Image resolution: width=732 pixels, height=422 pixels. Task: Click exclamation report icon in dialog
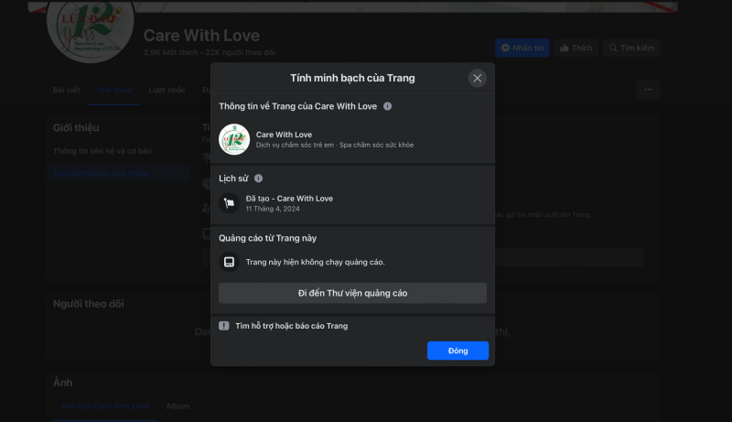point(224,326)
